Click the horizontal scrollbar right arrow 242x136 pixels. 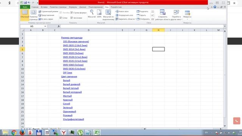(x=221, y=128)
